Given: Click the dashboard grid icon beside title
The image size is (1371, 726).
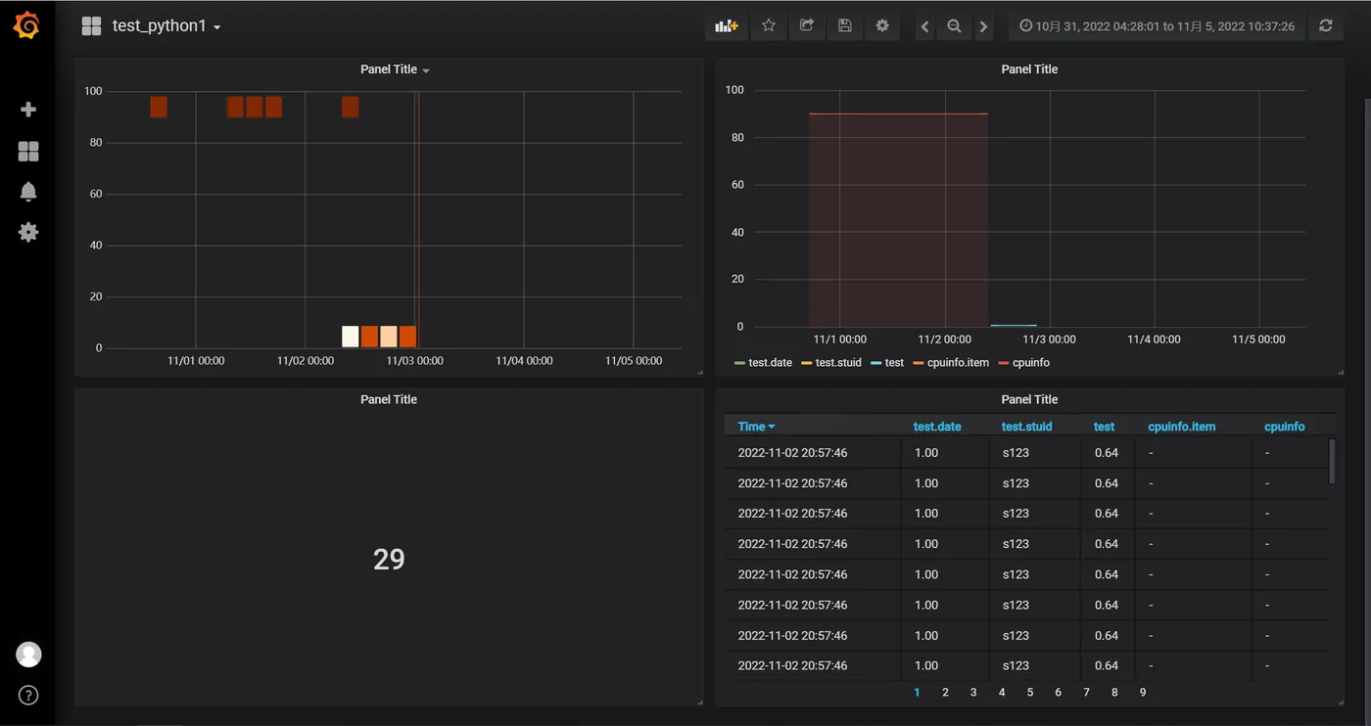Looking at the screenshot, I should pos(91,26).
